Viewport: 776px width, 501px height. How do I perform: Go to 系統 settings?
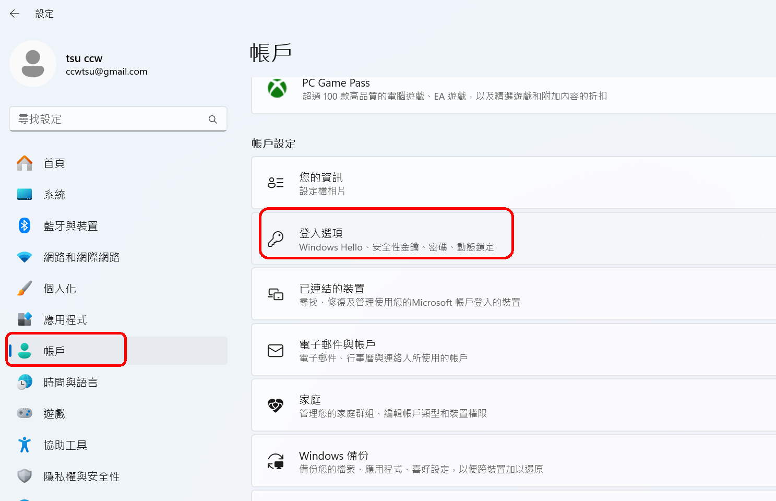pyautogui.click(x=54, y=195)
